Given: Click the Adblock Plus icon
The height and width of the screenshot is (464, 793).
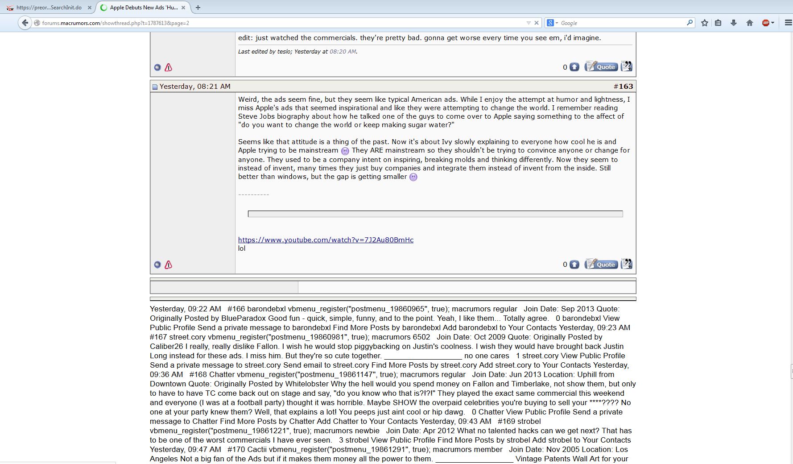Looking at the screenshot, I should (766, 23).
